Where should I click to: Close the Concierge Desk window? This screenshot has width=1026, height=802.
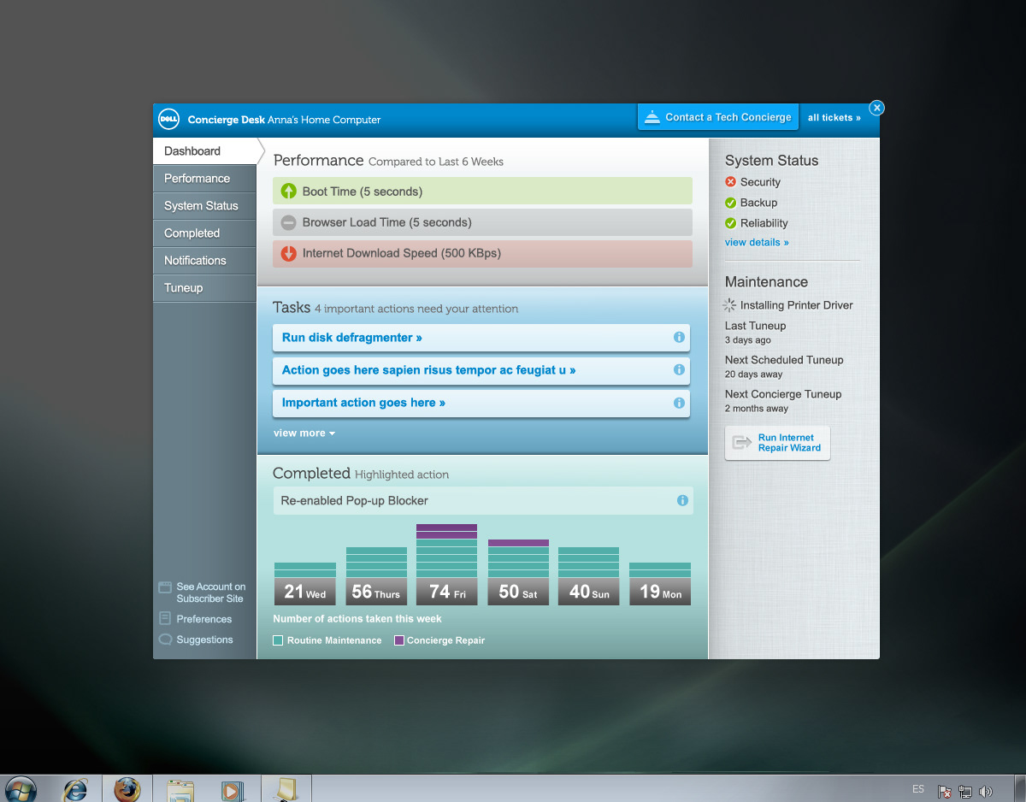876,108
